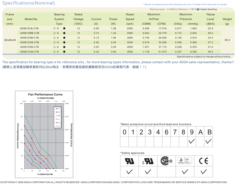Click model number AD0812VB-C7B

(x=29, y=52)
